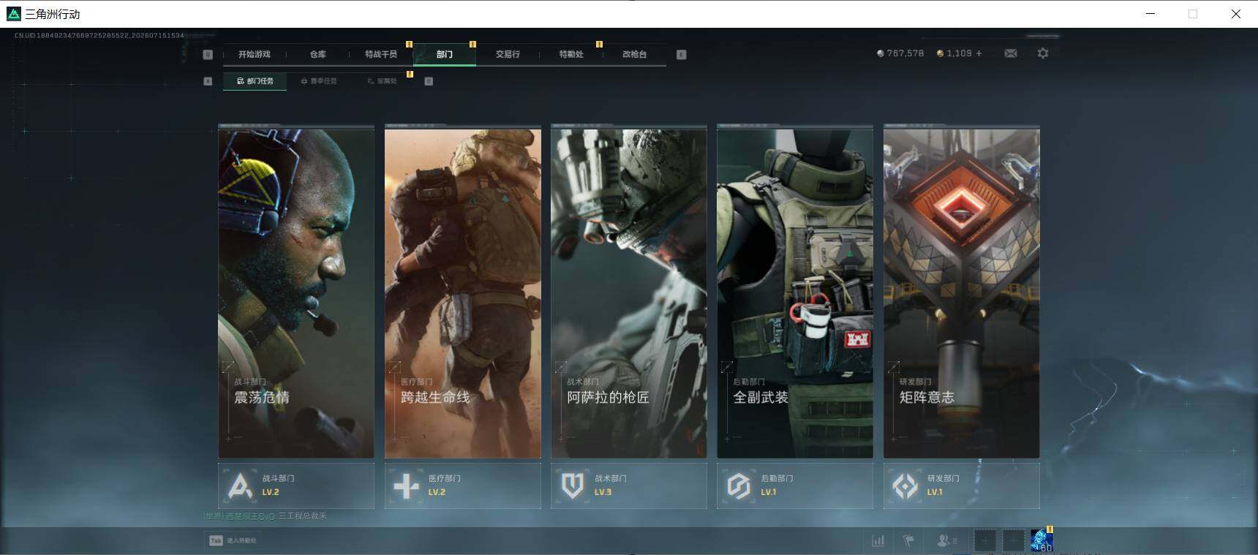Open the 震荡危情 mission card
This screenshot has width=1258, height=555.
[296, 292]
